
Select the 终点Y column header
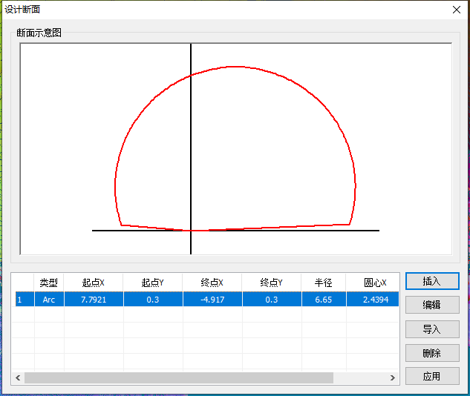pos(272,283)
